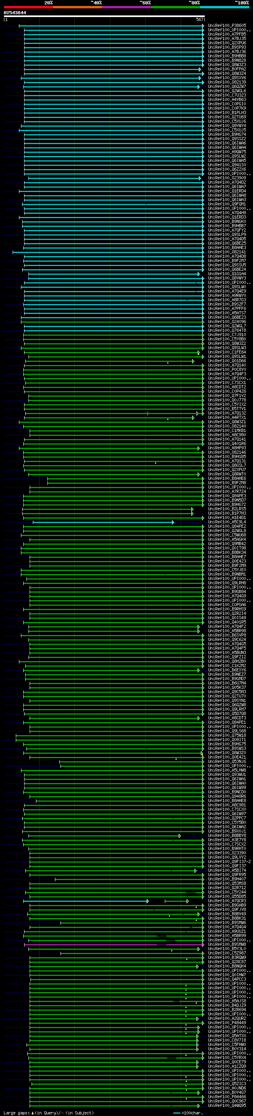
Task: Click UniRef100_Q401R5 label
Action: (x=227, y=622)
